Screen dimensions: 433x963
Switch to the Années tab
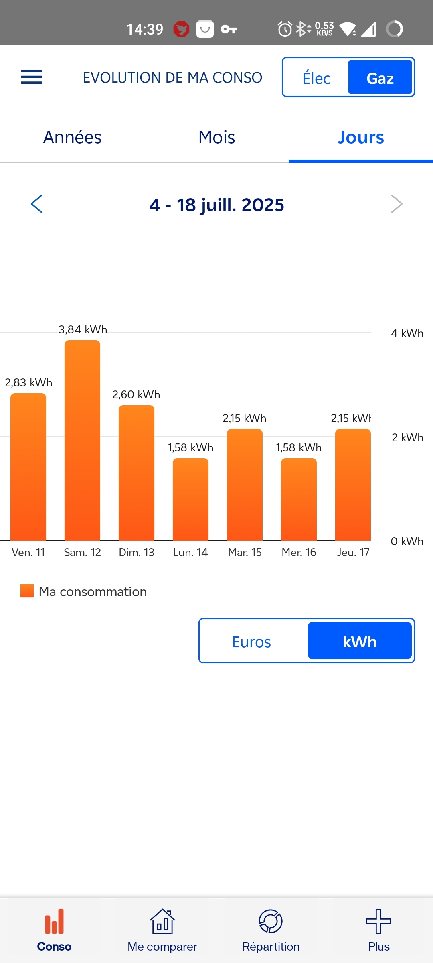pos(72,138)
